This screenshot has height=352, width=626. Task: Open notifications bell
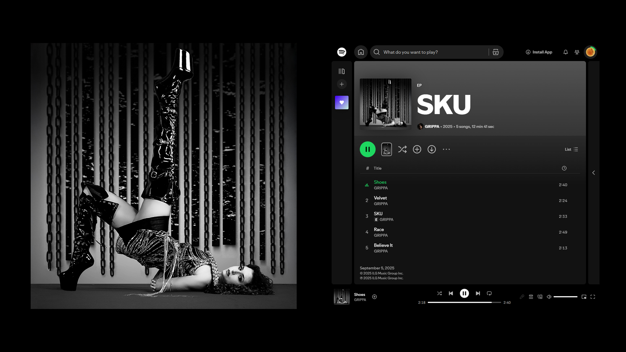point(566,52)
